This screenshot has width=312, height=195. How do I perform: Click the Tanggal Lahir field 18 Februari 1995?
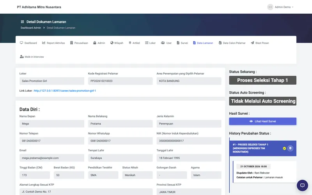(x=189, y=158)
